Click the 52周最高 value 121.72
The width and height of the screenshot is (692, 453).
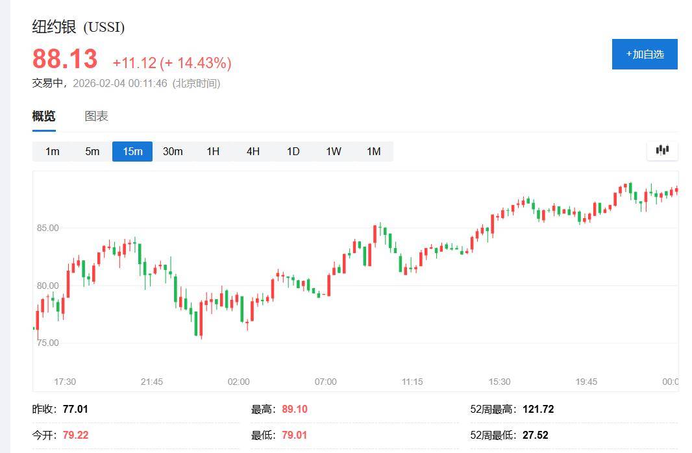pyautogui.click(x=537, y=409)
